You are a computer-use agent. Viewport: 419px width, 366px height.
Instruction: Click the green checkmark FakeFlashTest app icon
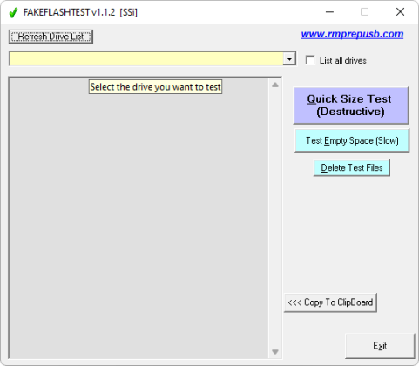[x=13, y=12]
